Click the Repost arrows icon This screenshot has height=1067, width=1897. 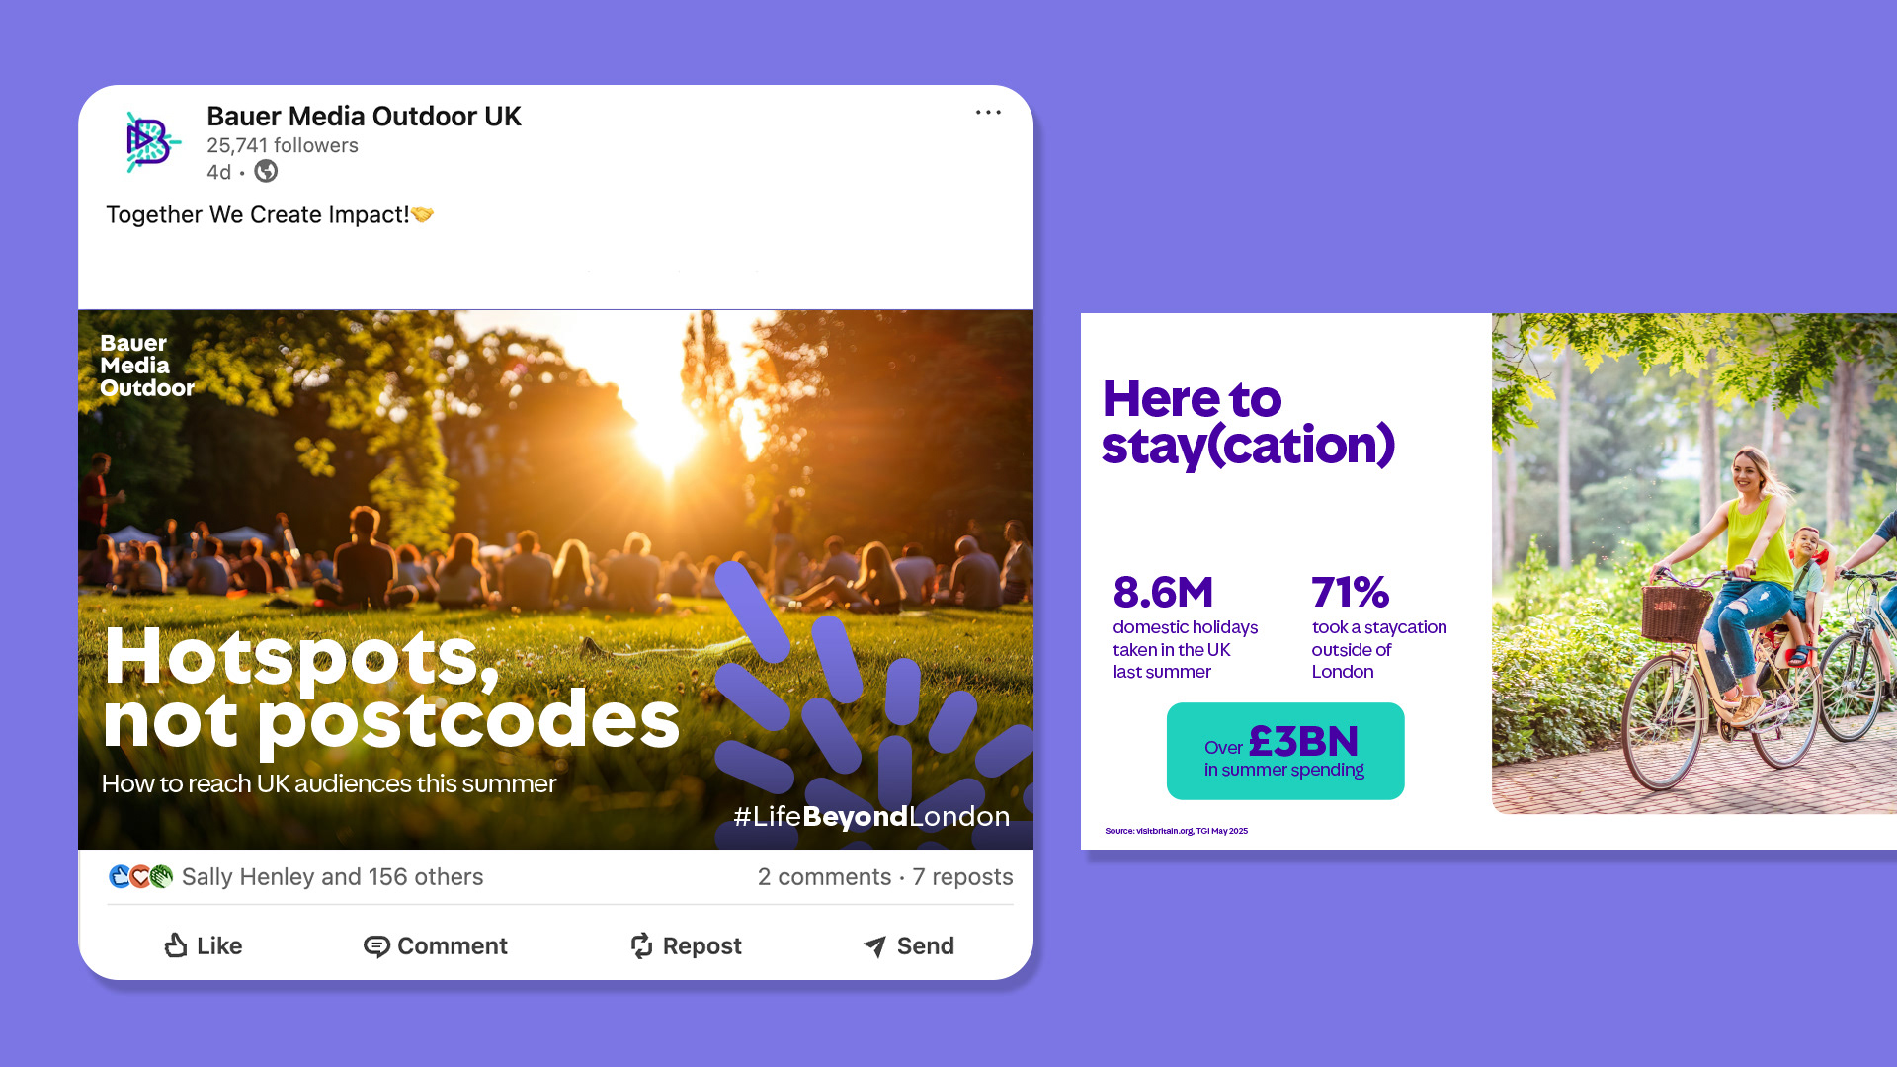642,945
